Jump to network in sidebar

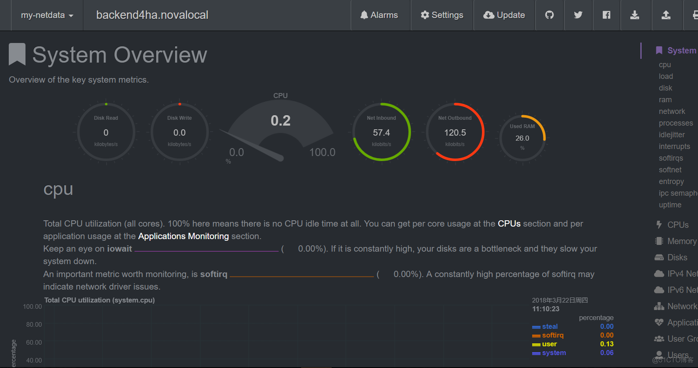coord(672,111)
